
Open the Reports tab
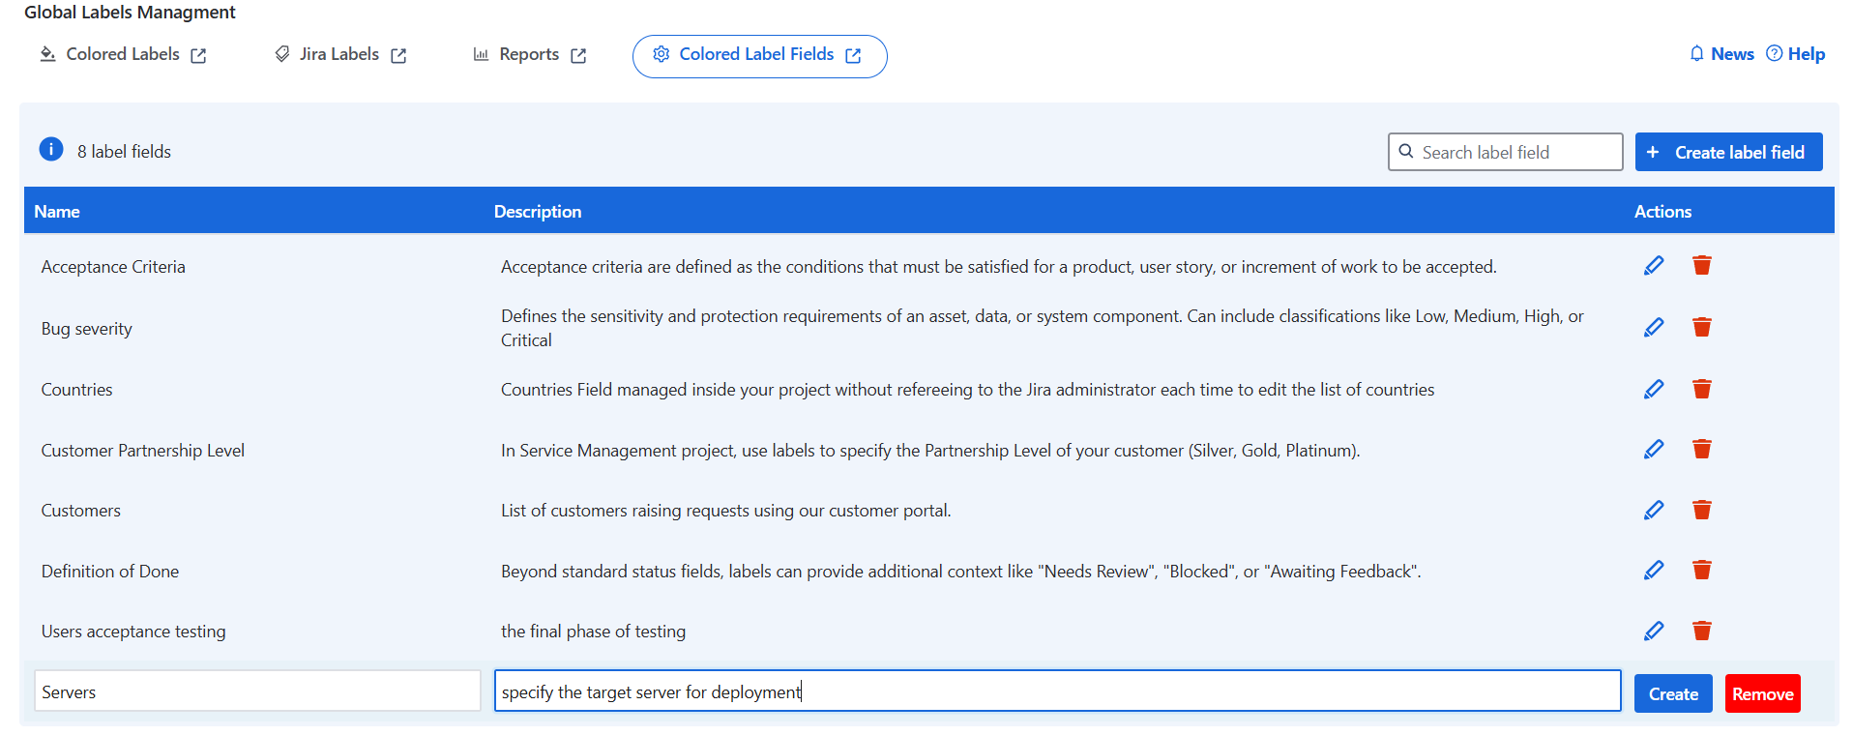coord(529,55)
